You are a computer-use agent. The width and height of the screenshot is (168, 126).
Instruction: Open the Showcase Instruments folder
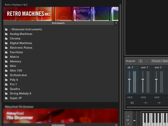coord(26,29)
